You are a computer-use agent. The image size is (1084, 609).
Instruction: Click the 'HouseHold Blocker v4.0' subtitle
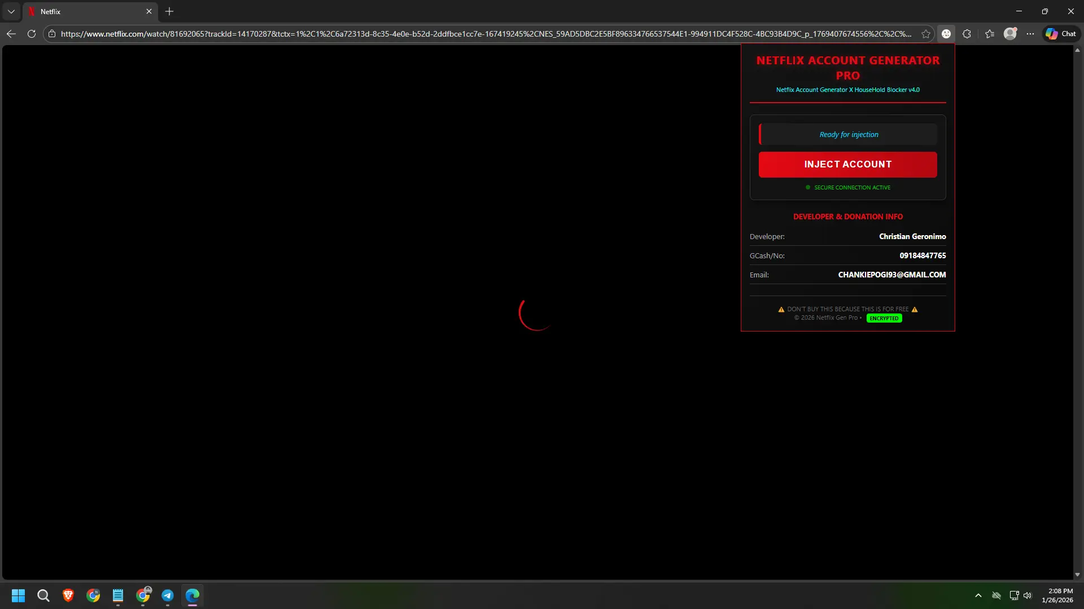click(x=886, y=90)
